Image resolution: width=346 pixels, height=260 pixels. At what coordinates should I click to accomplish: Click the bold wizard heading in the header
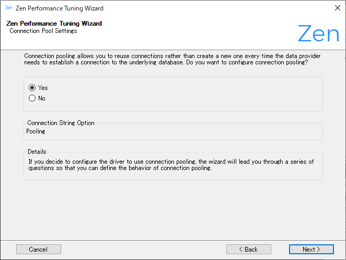(54, 24)
